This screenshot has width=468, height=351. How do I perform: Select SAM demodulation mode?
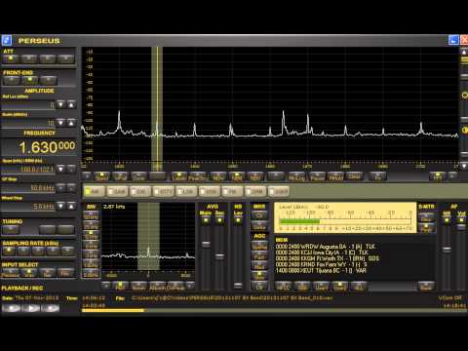(x=117, y=191)
